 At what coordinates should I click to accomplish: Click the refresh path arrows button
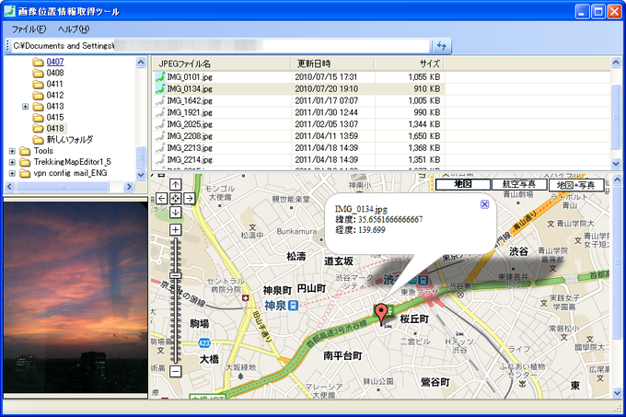tap(441, 46)
